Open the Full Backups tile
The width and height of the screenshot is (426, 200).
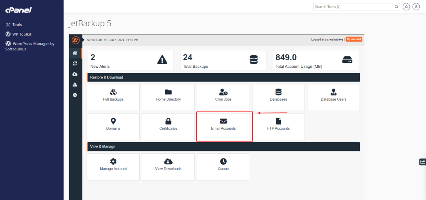113,97
